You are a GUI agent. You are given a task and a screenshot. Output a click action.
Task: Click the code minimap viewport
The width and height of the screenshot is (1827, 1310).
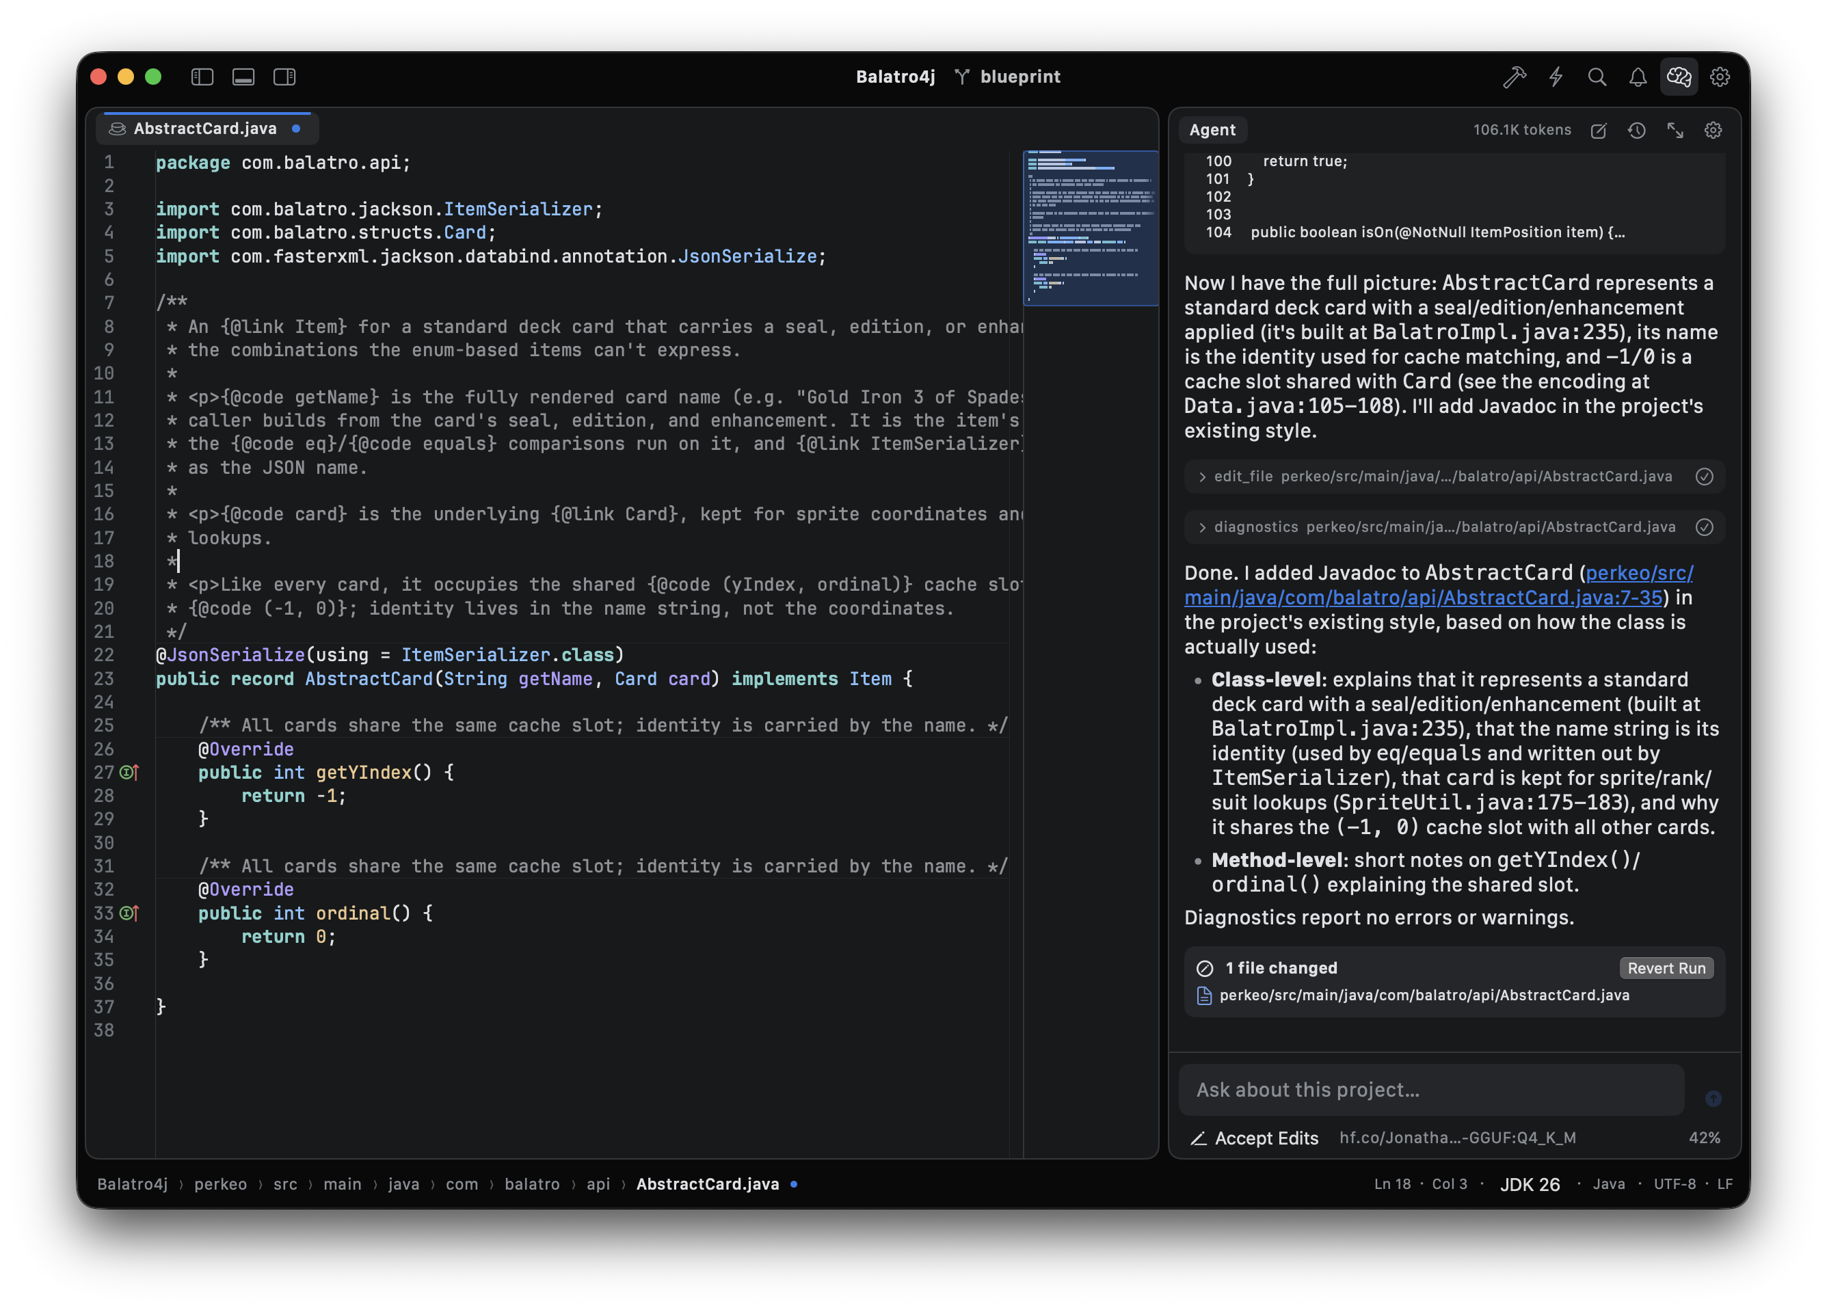click(1091, 228)
